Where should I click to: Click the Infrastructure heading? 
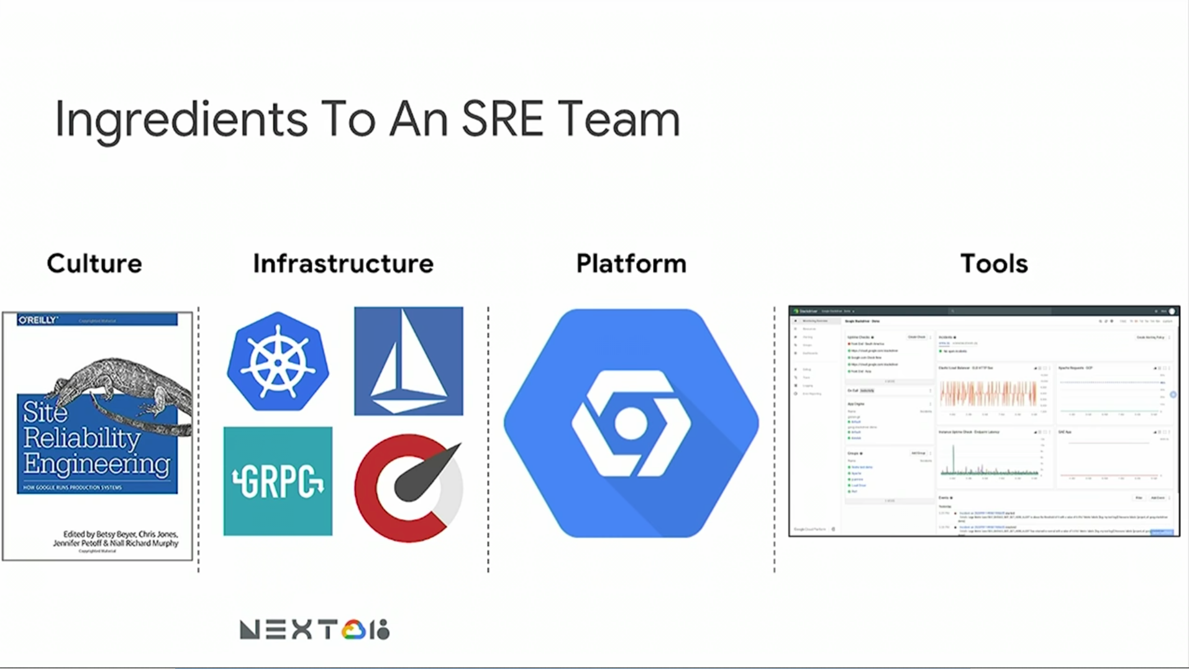click(x=343, y=263)
